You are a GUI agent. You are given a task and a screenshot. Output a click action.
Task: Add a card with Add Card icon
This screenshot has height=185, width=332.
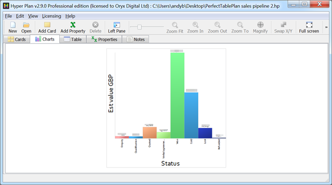(x=47, y=27)
